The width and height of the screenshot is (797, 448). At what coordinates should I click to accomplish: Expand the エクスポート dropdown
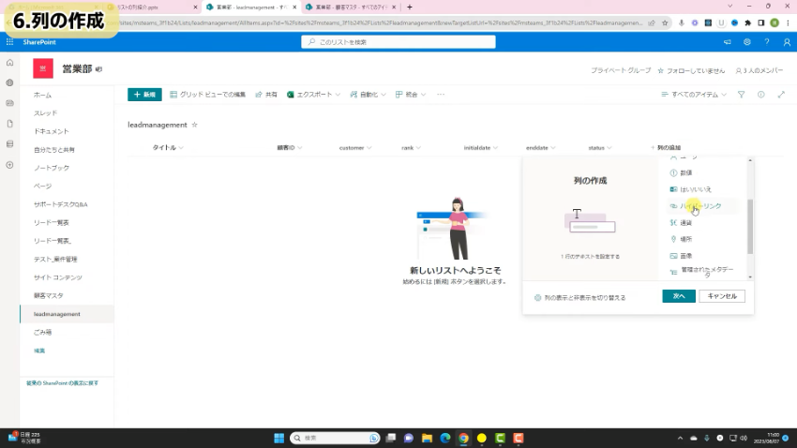(314, 95)
